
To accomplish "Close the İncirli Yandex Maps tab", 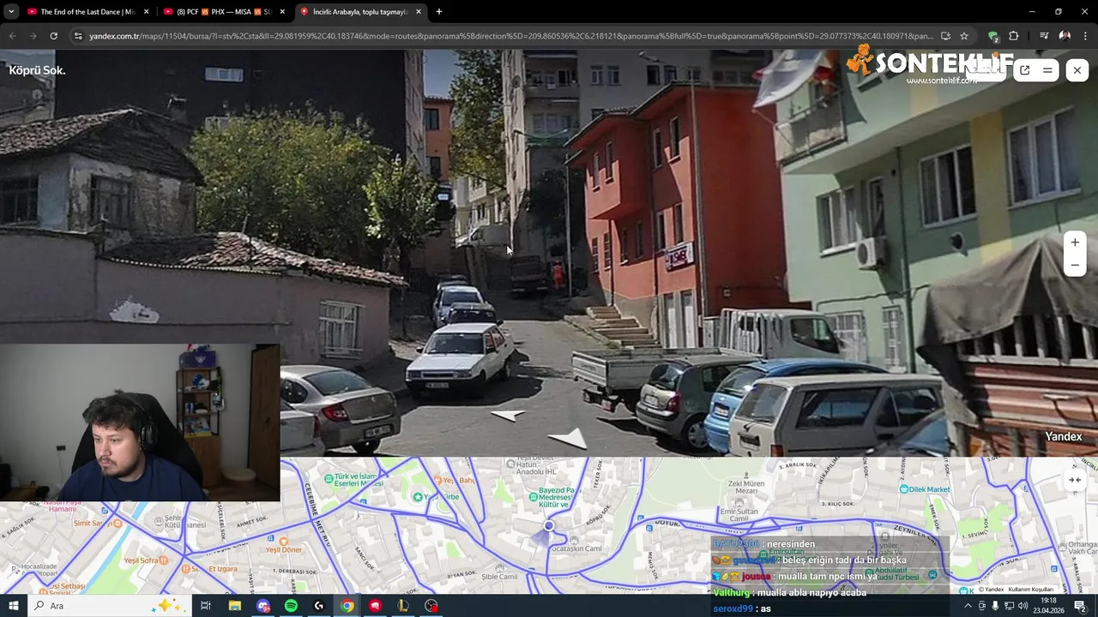I will click(419, 12).
